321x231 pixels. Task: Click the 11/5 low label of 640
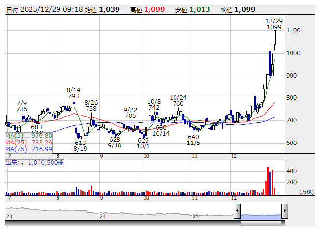[193, 137]
